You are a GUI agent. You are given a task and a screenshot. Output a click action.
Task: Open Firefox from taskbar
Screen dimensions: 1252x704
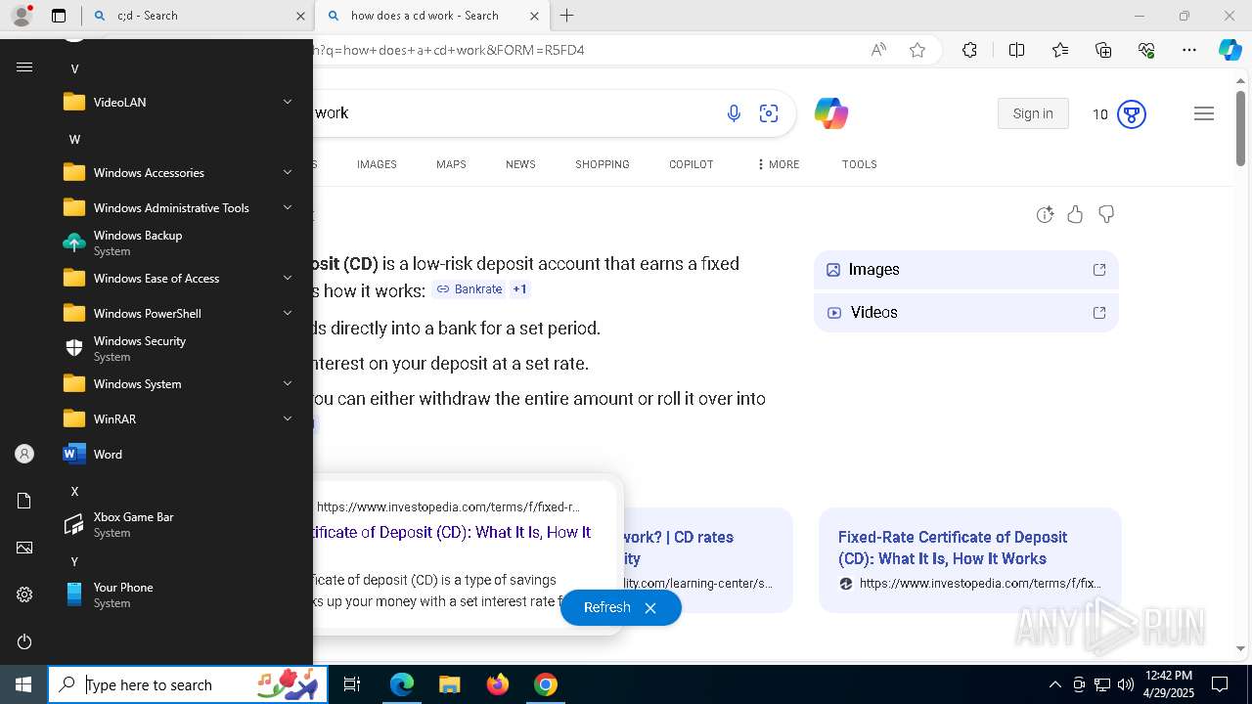coord(498,684)
